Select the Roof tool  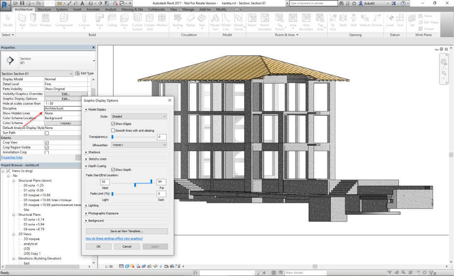[99, 20]
